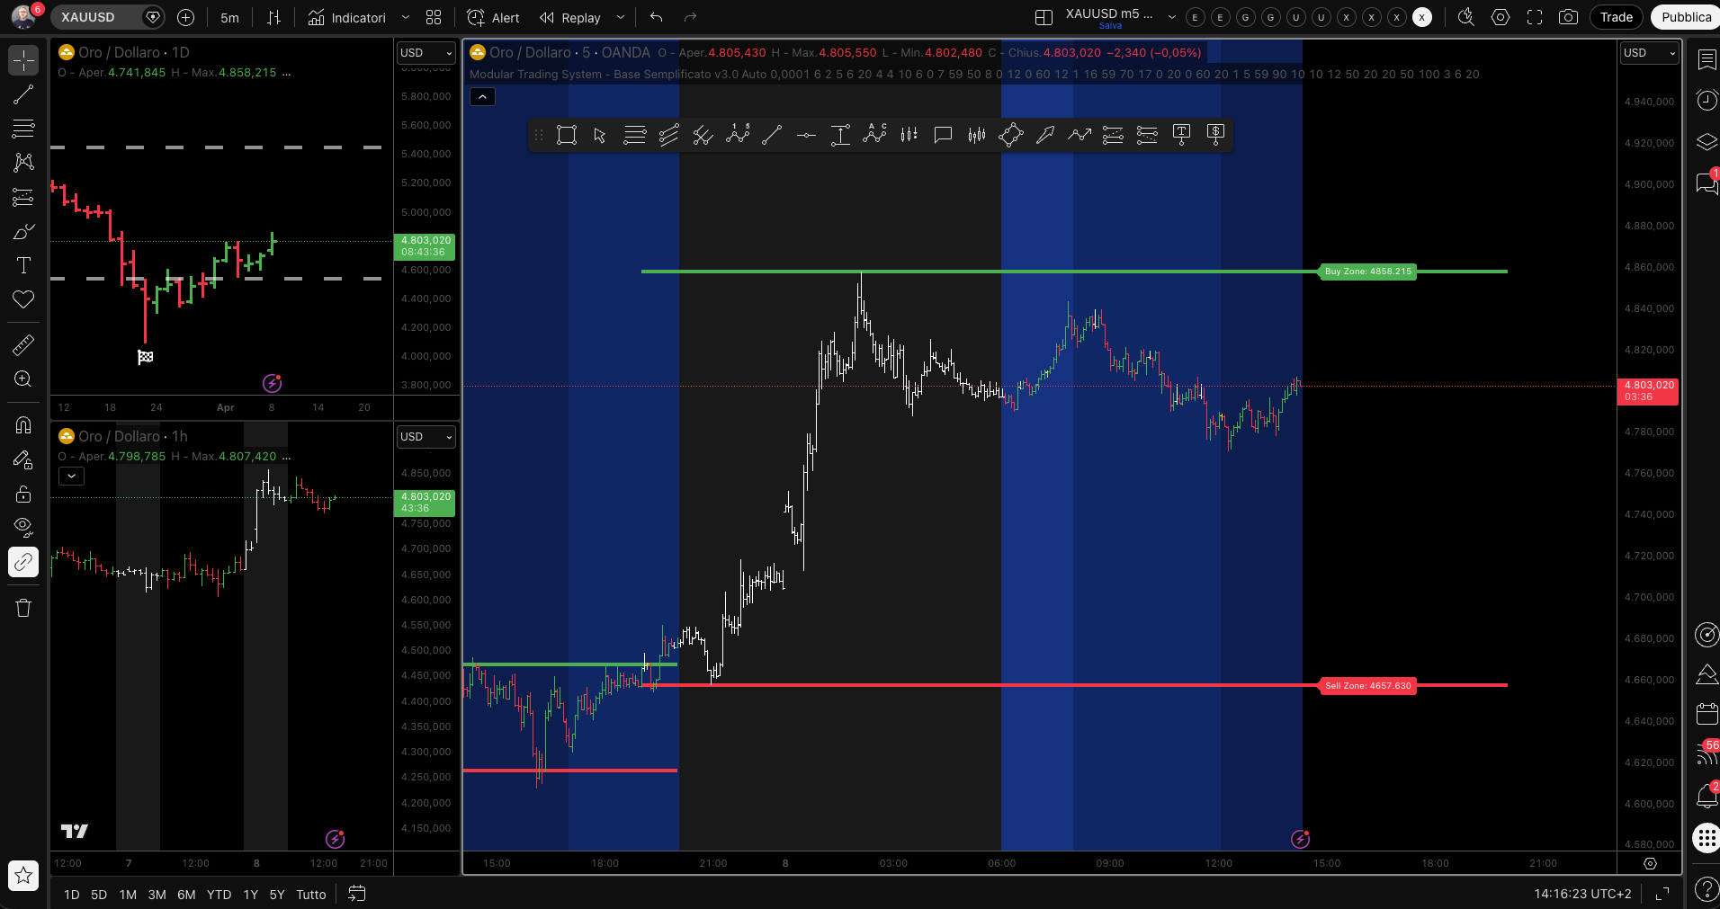Open the calendar icon in right sidebar
This screenshot has height=909, width=1720.
(x=1707, y=715)
